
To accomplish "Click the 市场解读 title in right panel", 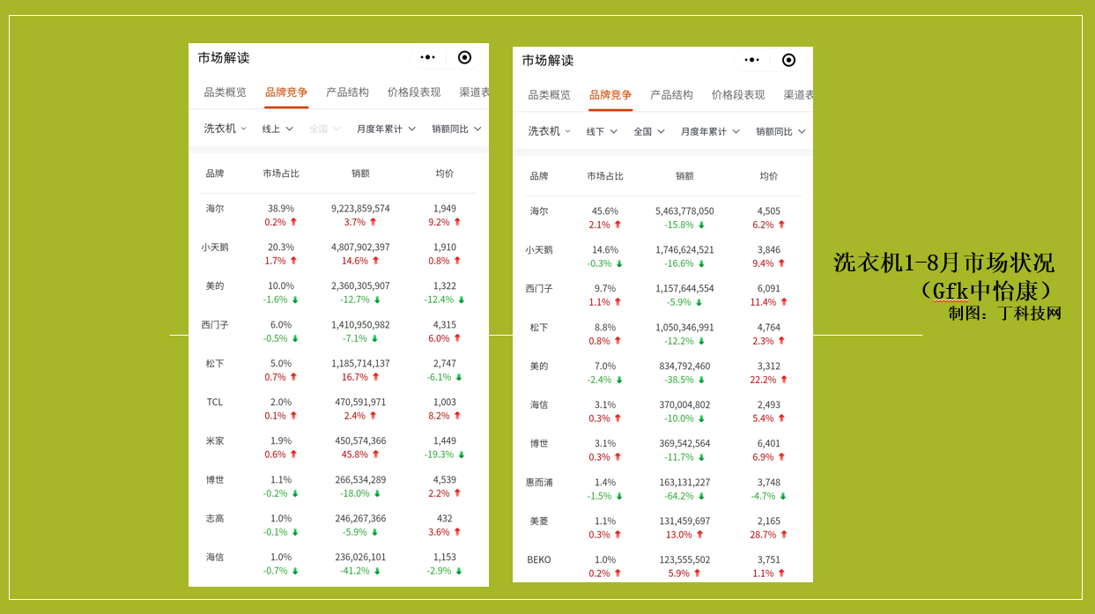I will [x=548, y=60].
